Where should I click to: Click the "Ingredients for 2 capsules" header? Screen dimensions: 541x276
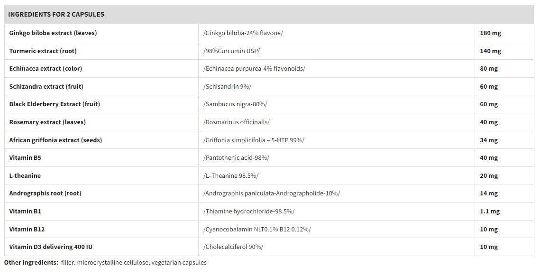(56, 14)
